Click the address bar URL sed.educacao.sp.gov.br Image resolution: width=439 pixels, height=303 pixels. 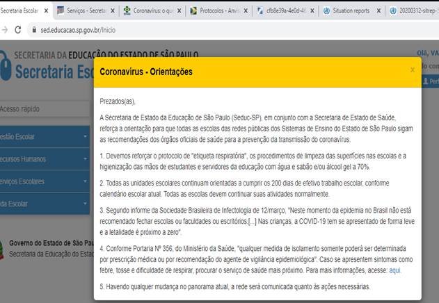point(78,30)
